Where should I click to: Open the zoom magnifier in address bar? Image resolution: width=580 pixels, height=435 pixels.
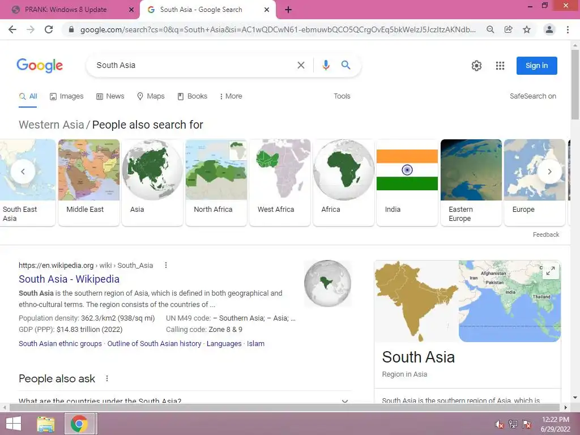click(490, 29)
